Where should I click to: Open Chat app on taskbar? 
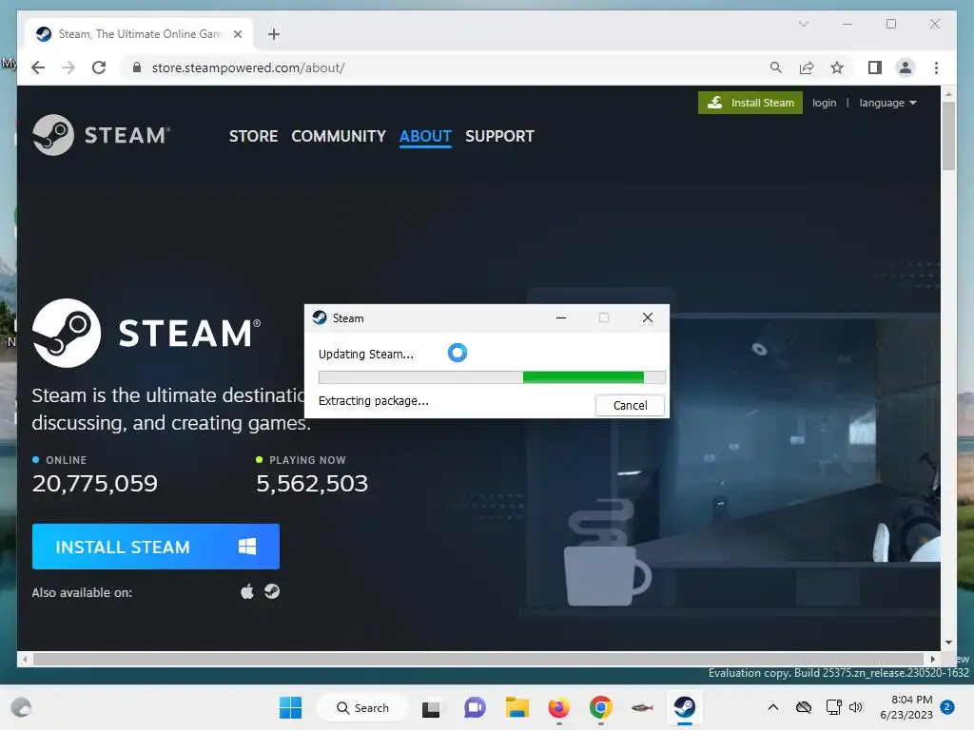475,707
